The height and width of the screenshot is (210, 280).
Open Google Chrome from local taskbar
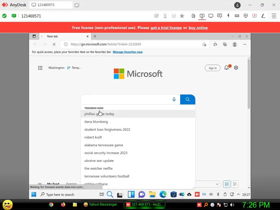(x=51, y=205)
